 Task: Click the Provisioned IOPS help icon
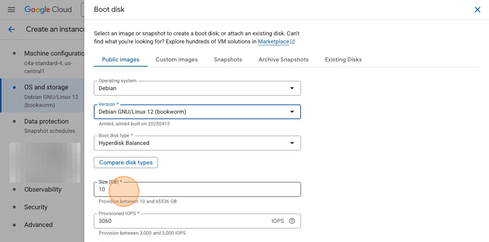(292, 221)
